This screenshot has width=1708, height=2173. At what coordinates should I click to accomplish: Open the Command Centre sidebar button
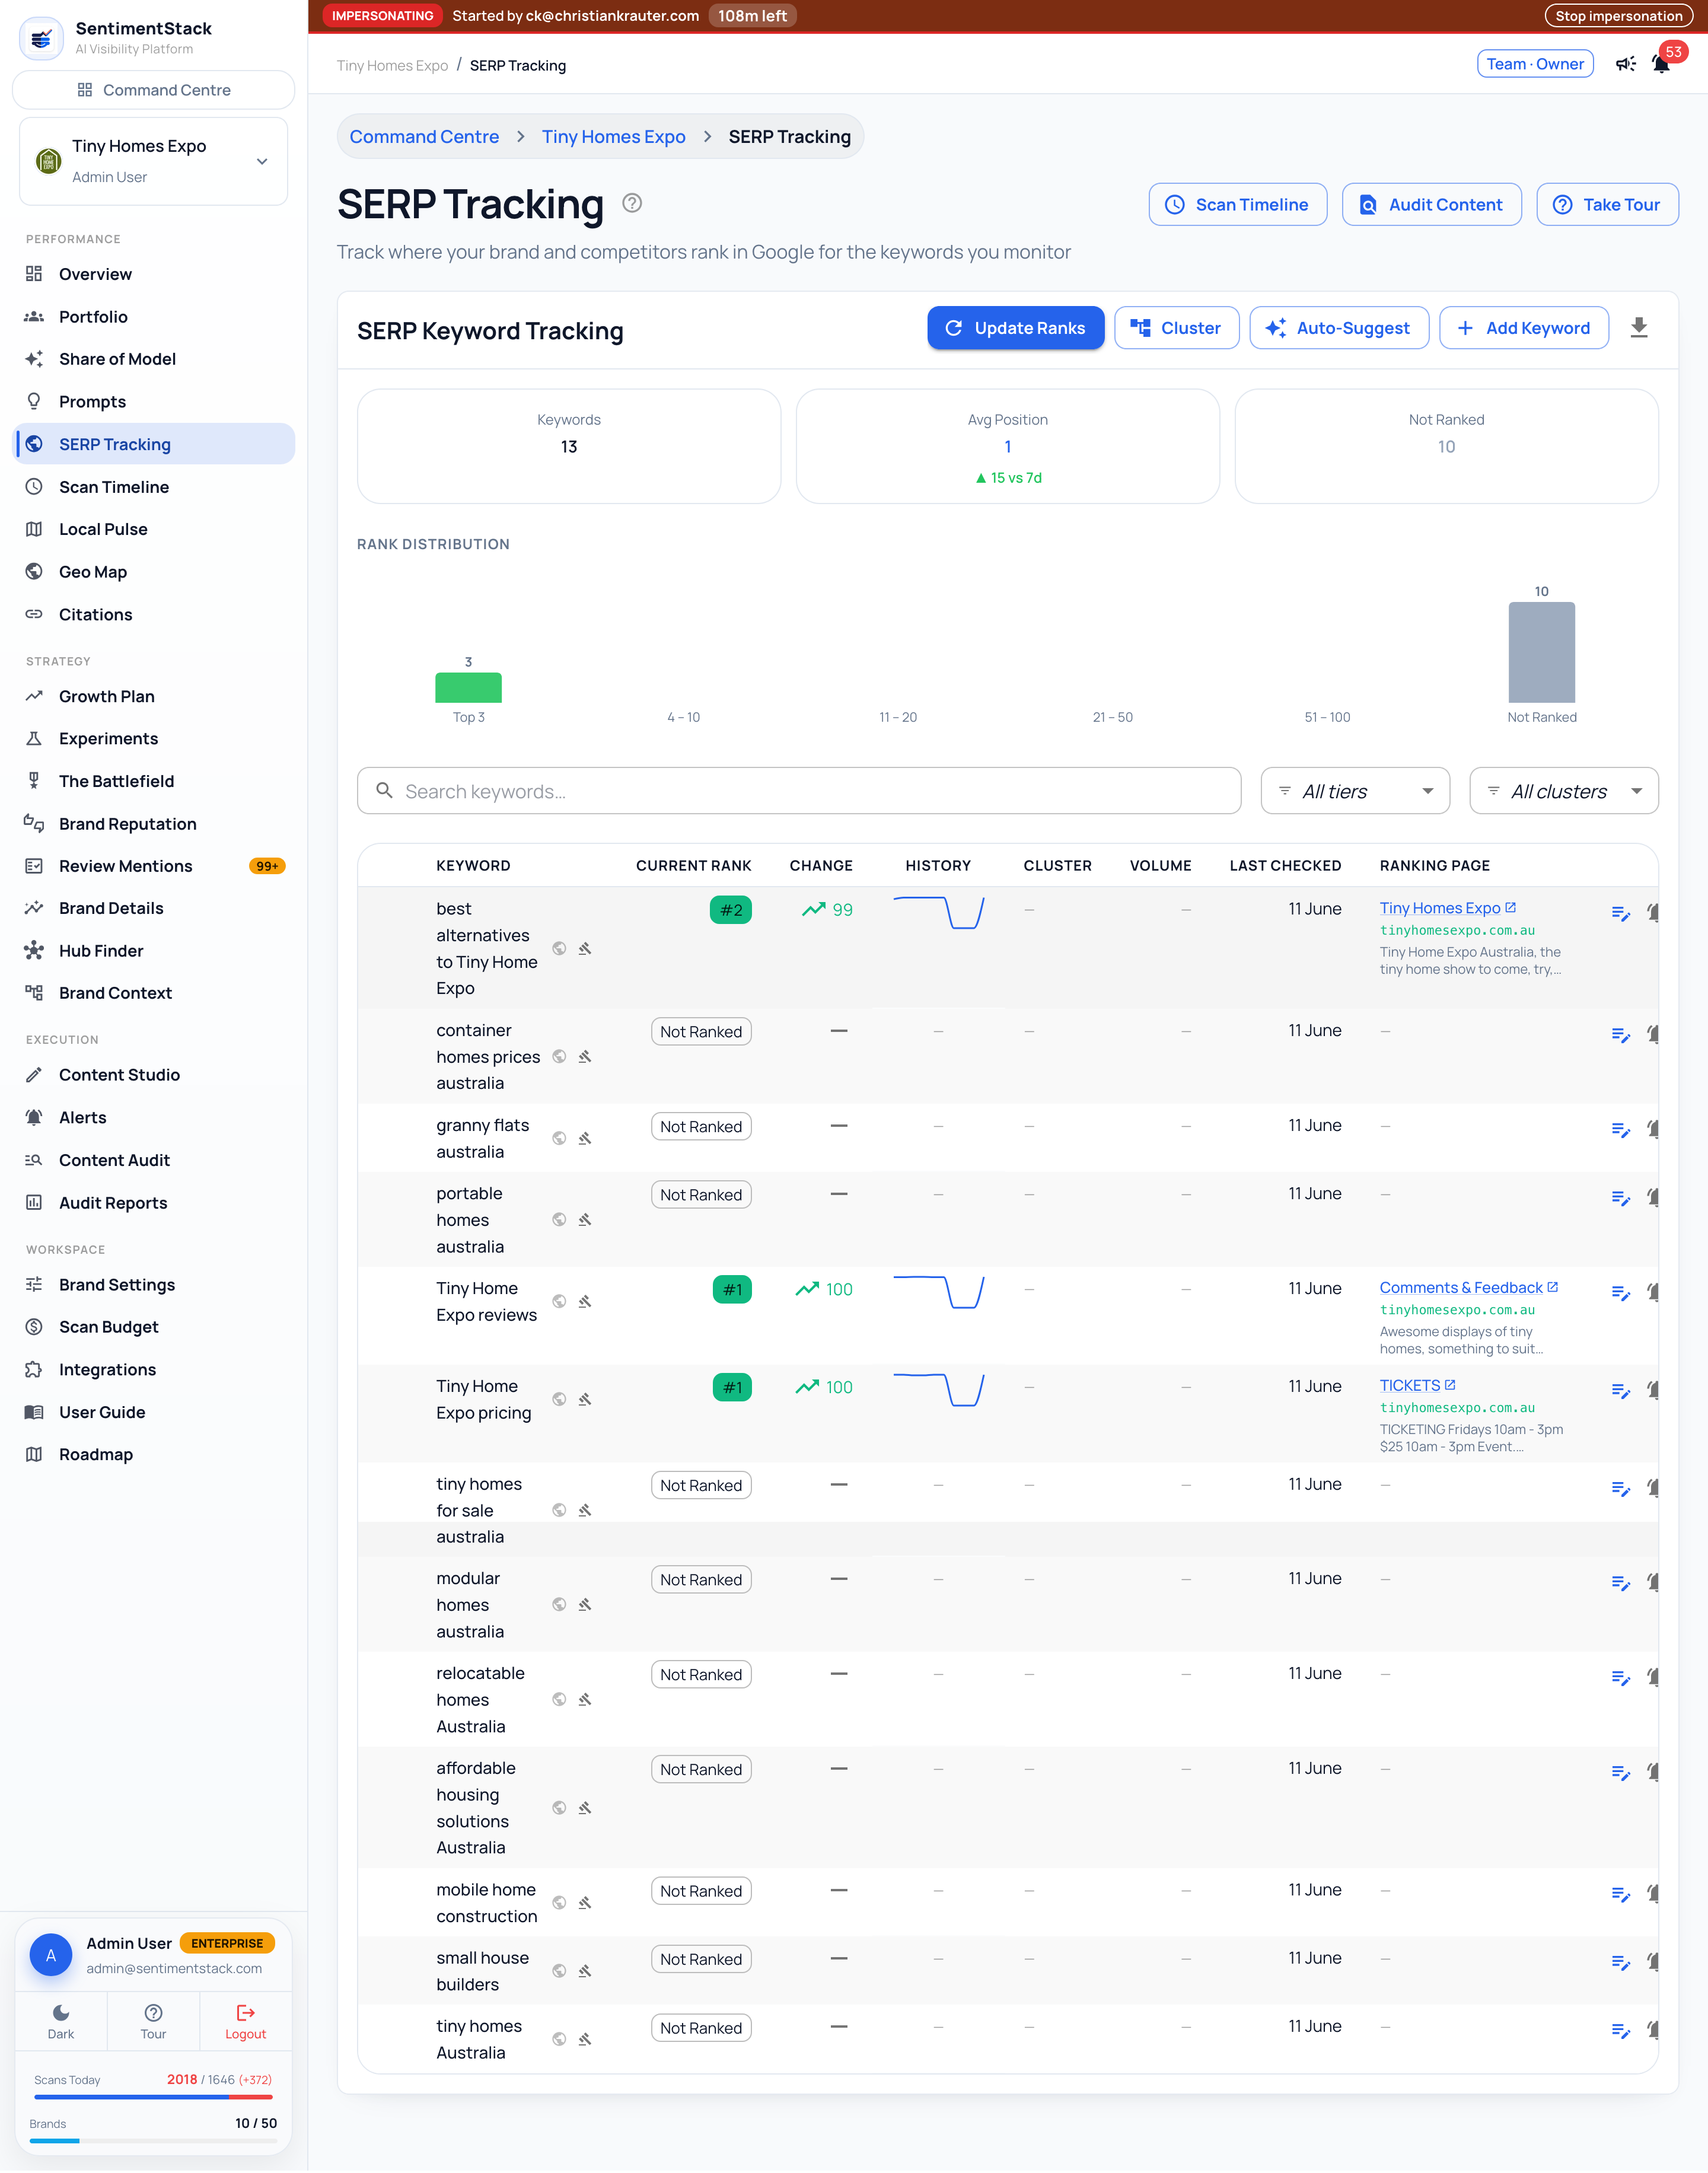click(153, 90)
